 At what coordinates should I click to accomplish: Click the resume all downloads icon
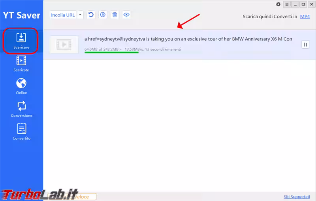(x=91, y=15)
